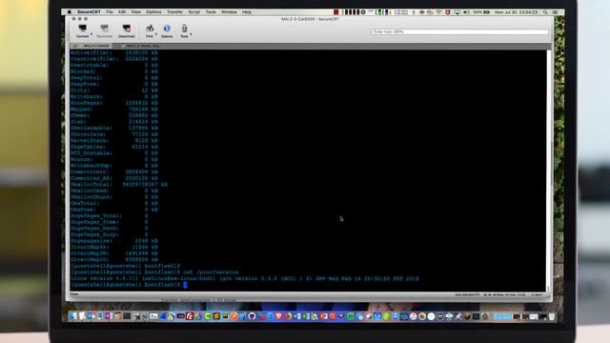Viewport: 610px width, 343px height.
Task: Click the Disconnect toolbar icon
Action: [x=127, y=30]
